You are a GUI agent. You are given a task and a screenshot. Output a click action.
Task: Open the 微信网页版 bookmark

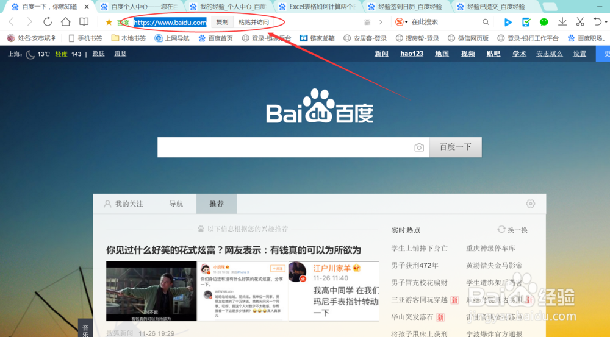click(x=468, y=38)
